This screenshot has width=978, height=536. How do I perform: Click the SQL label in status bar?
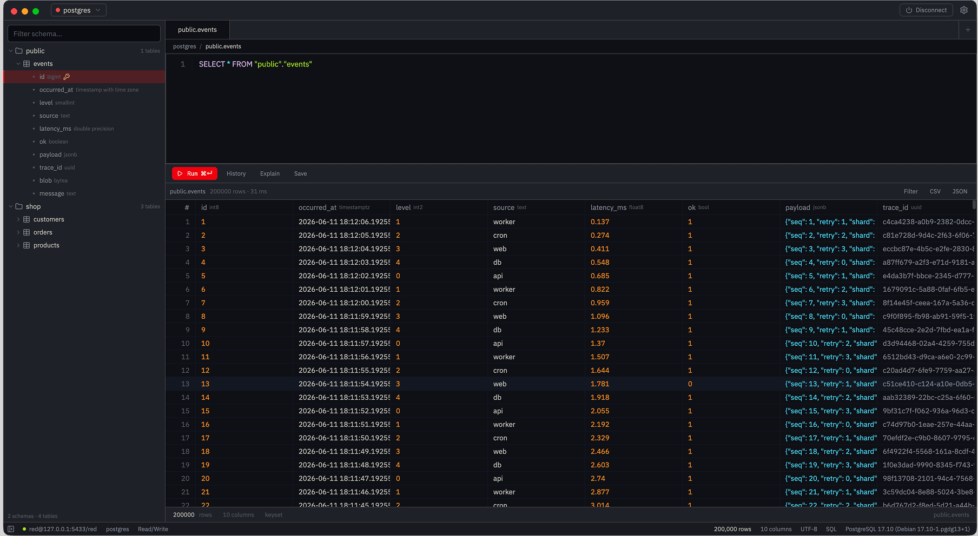coord(831,529)
